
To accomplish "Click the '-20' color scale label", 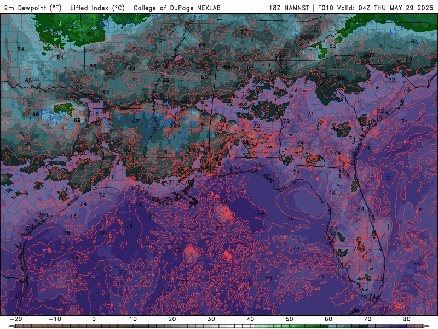I will pyautogui.click(x=16, y=319).
